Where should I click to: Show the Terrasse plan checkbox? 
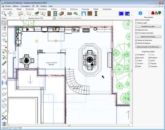tap(136, 63)
